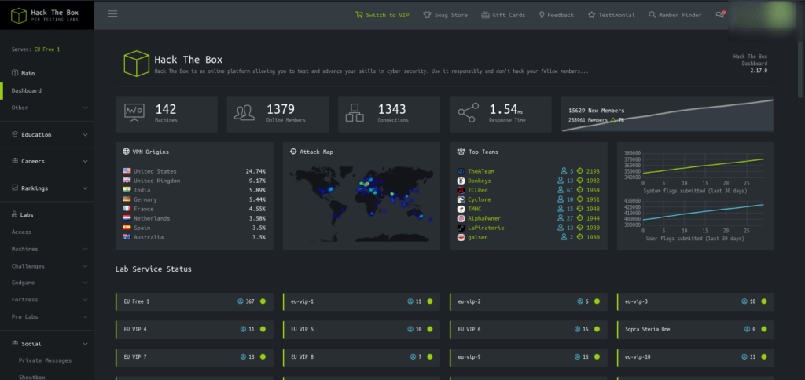Viewport: 805px width, 380px height.
Task: Click Switch to VIP link
Action: [382, 14]
